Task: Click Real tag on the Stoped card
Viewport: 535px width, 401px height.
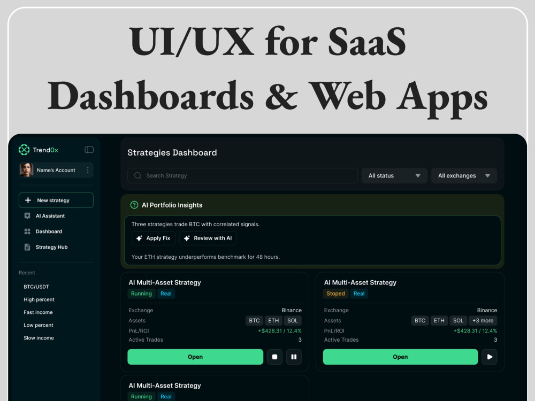Action: pyautogui.click(x=359, y=294)
